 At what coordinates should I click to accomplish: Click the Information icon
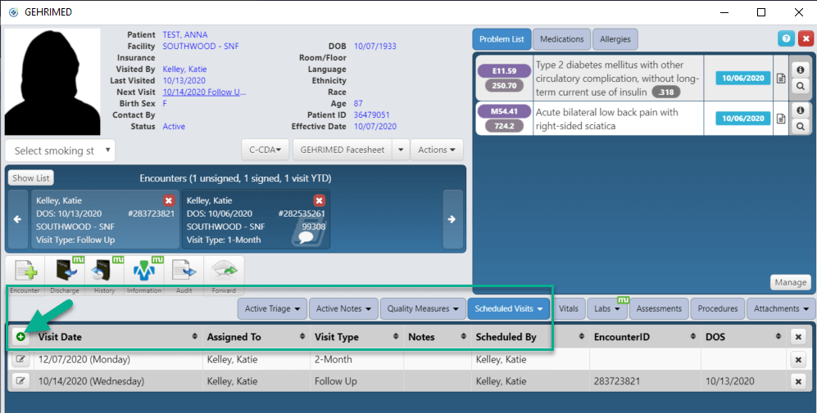click(x=144, y=271)
